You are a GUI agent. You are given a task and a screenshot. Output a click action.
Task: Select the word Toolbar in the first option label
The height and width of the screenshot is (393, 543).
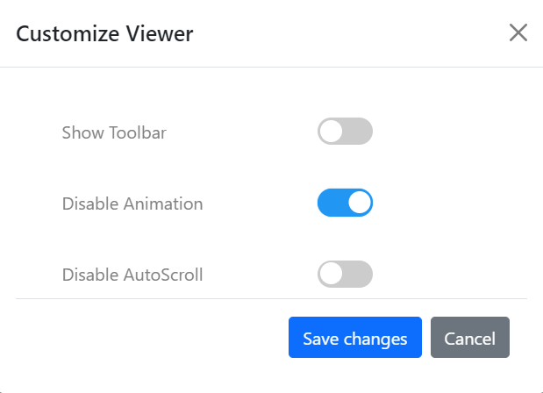coord(137,133)
